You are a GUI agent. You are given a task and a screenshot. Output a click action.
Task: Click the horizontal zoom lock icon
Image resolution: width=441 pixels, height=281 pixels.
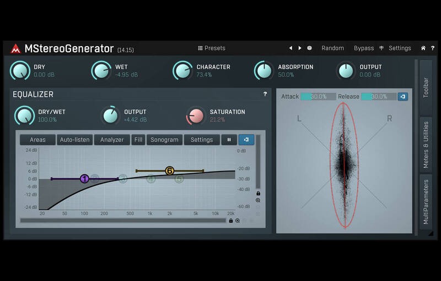click(231, 221)
